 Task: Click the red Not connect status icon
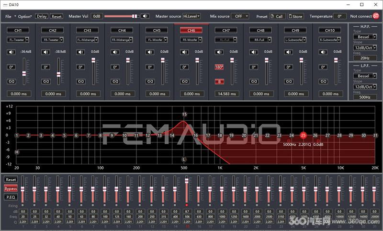point(376,16)
